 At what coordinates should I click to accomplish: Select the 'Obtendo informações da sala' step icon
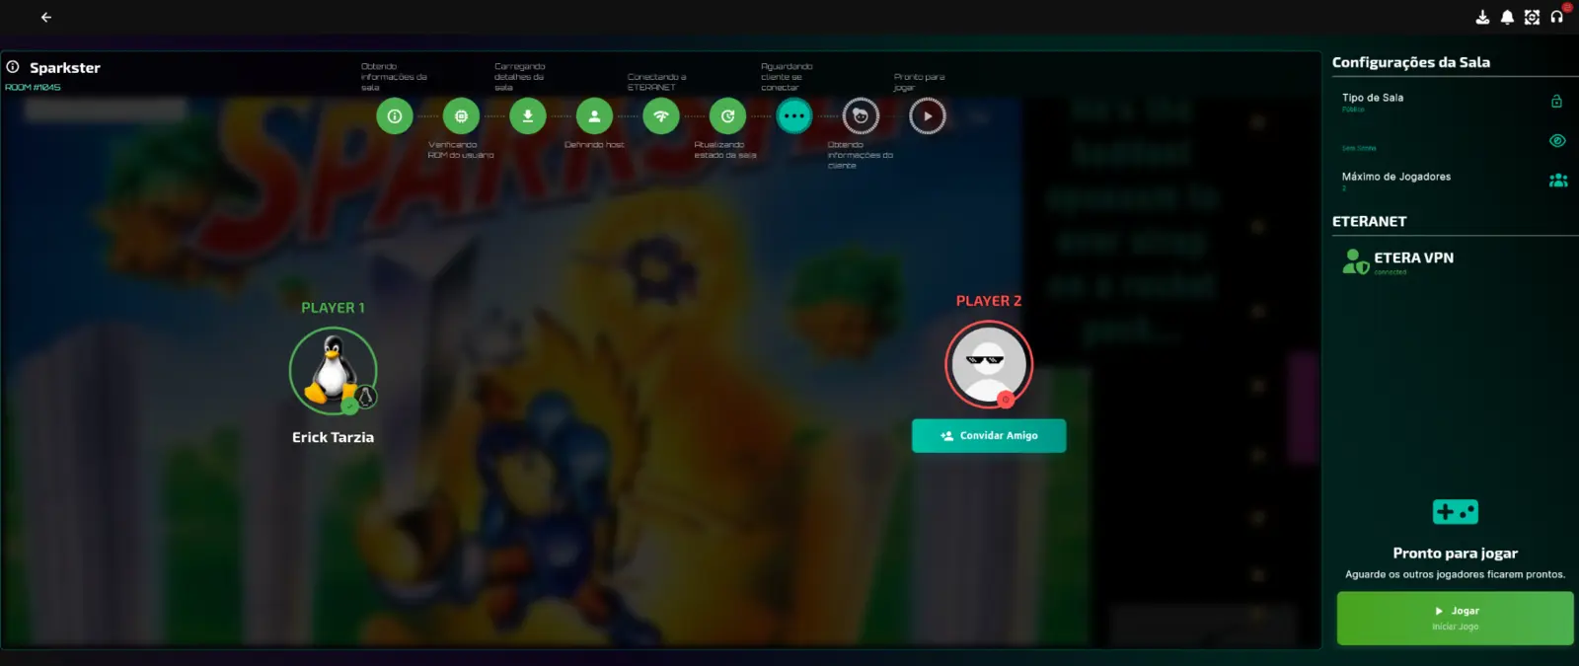(x=395, y=115)
